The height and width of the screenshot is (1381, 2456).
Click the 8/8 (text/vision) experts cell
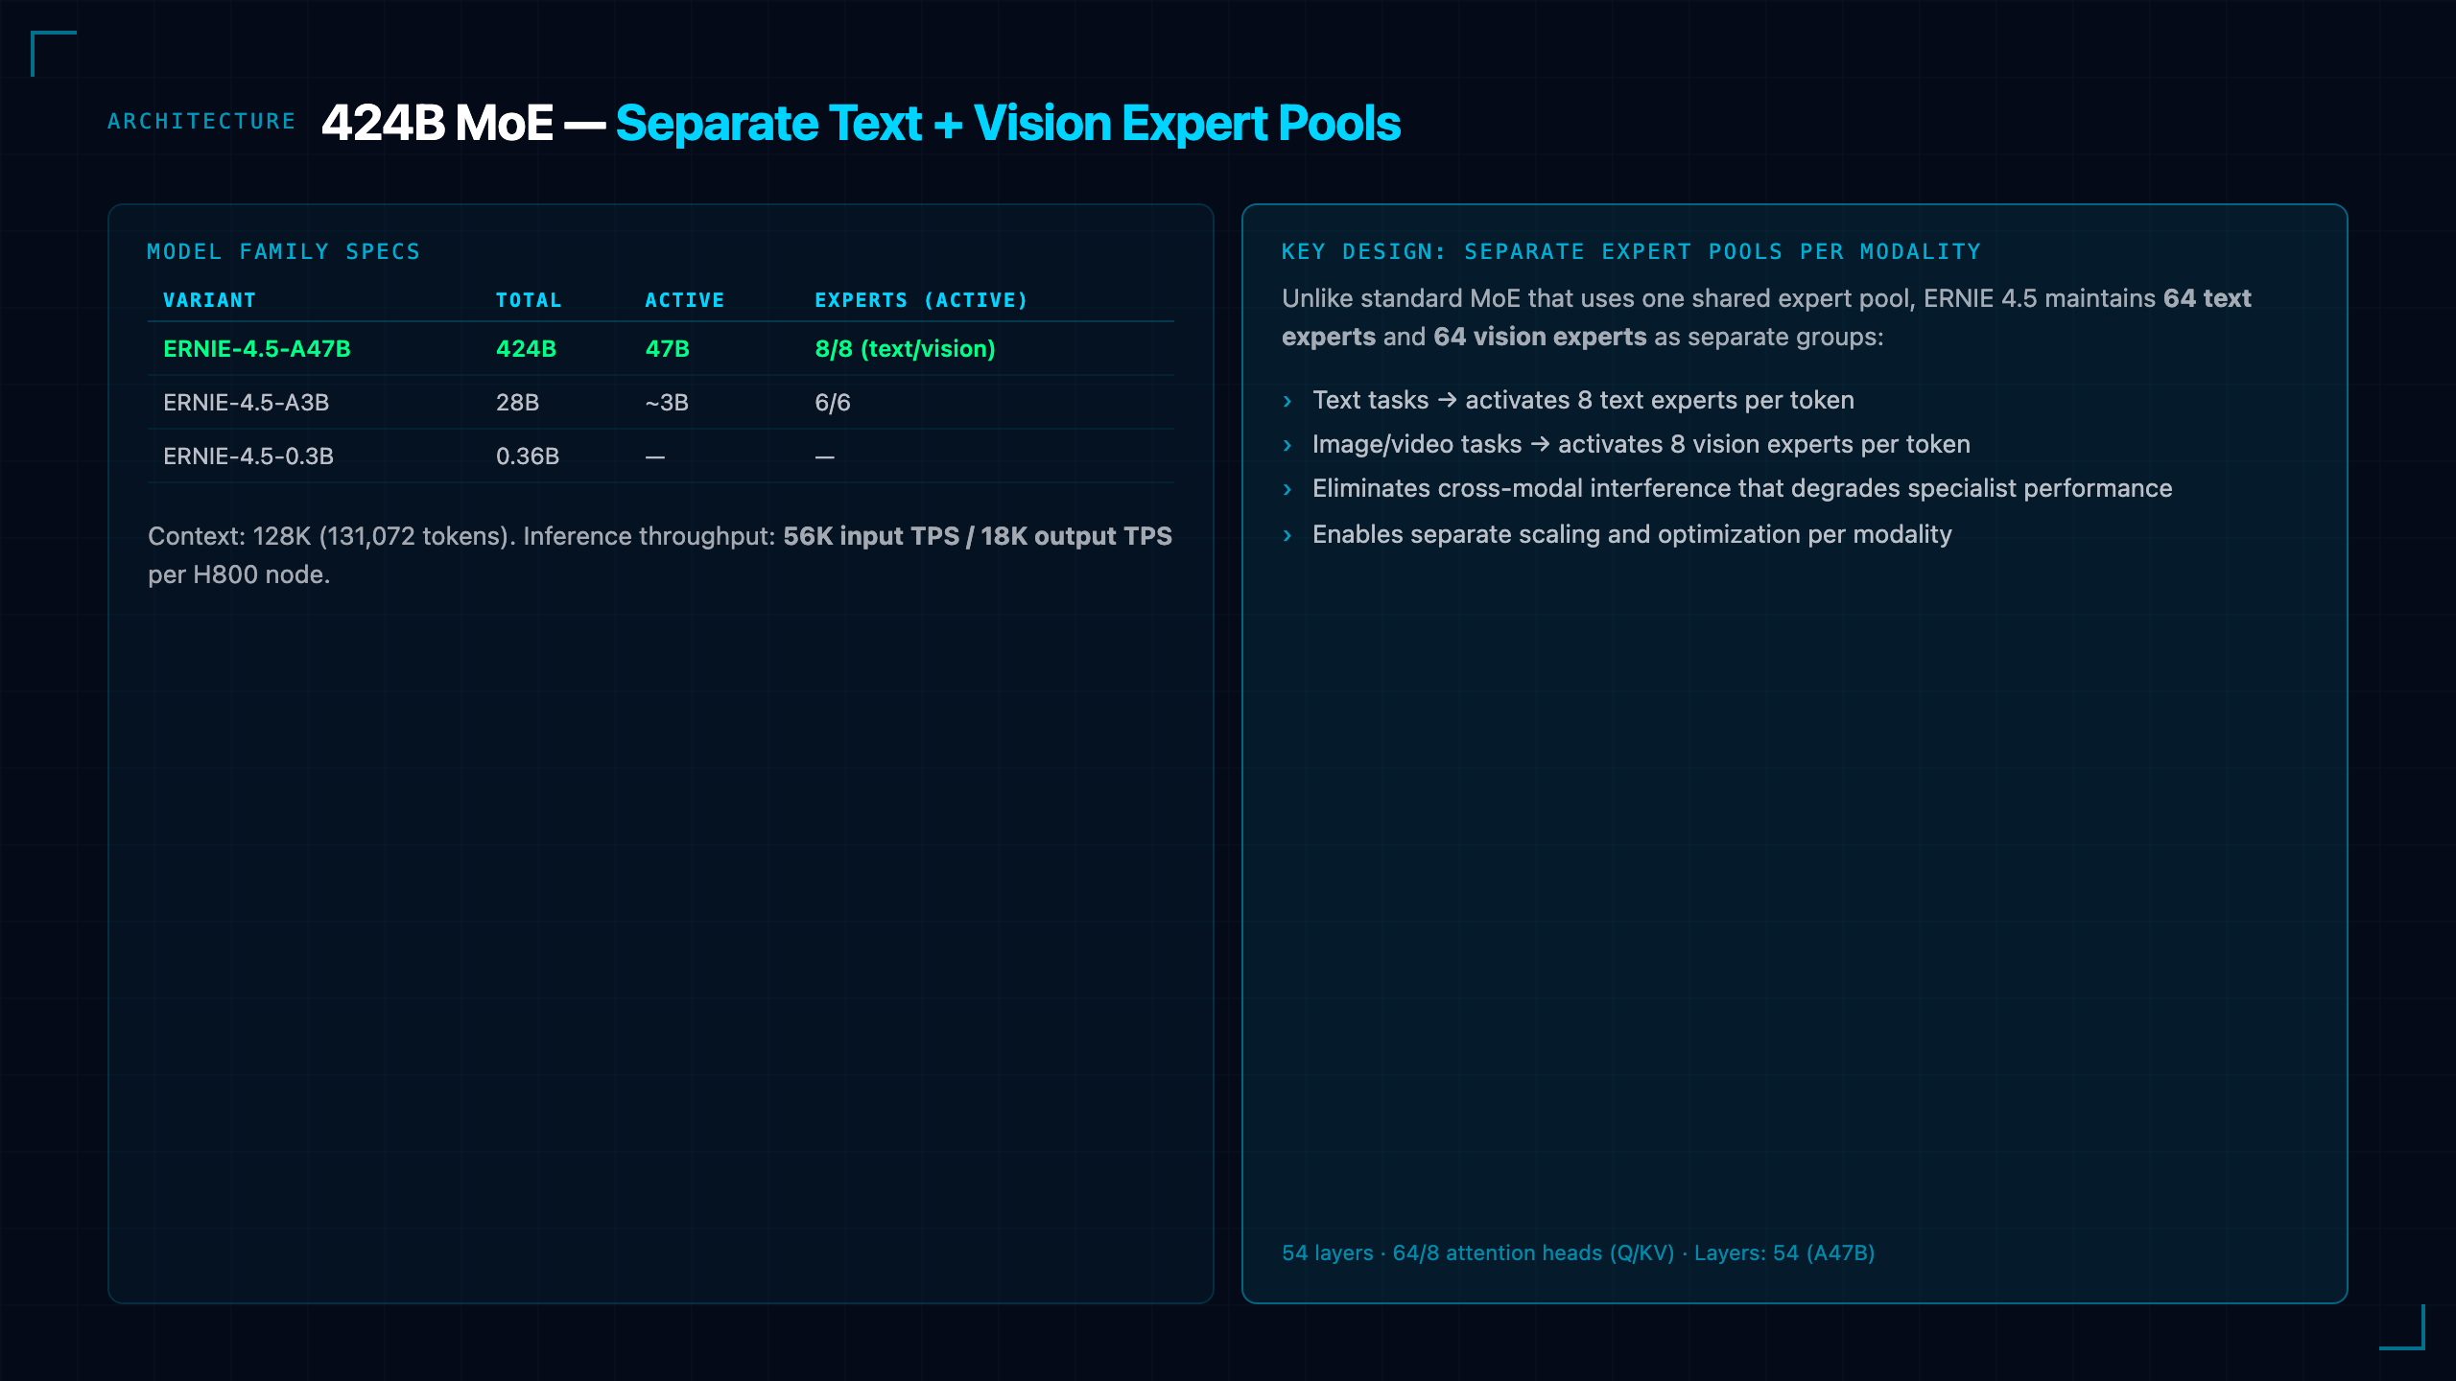click(x=905, y=349)
